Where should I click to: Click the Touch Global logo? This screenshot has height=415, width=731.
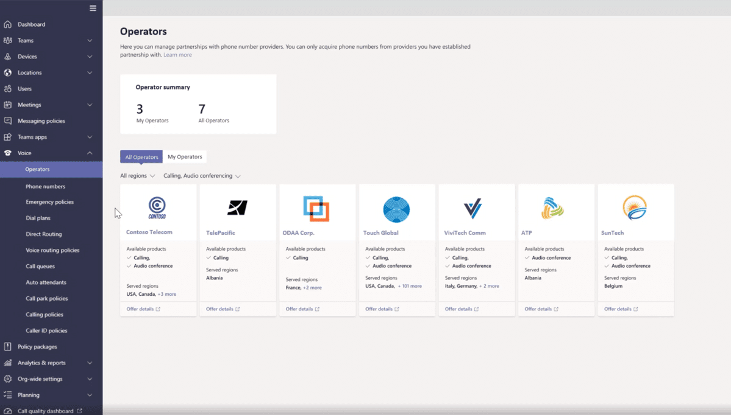pos(396,209)
